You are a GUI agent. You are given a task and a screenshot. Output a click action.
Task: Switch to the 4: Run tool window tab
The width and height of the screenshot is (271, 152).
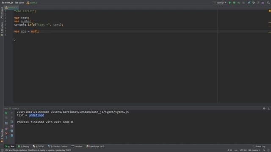10,147
